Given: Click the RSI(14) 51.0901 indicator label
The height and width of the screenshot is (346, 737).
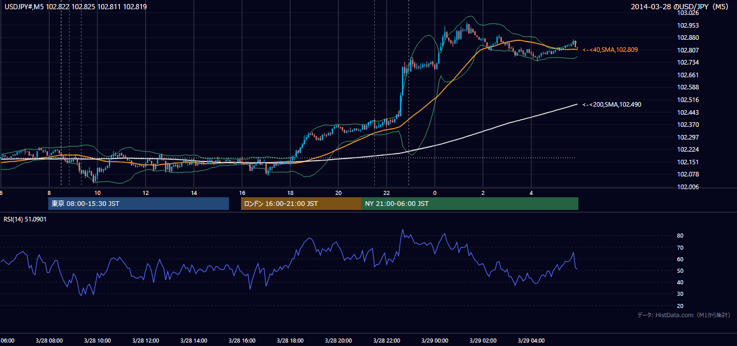Looking at the screenshot, I should pyautogui.click(x=25, y=219).
